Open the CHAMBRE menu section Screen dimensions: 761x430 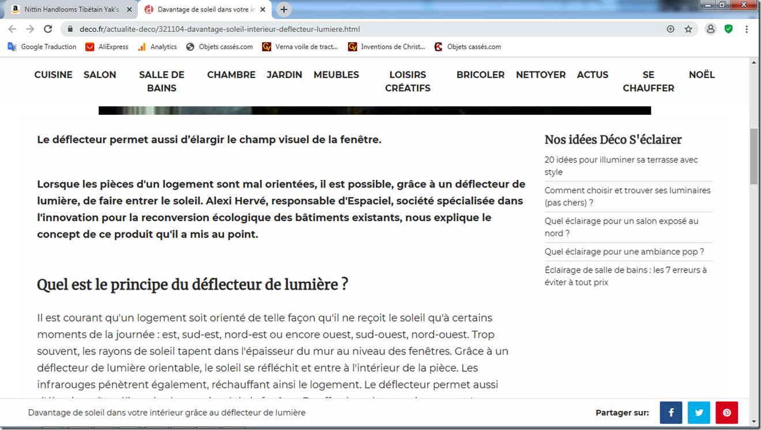[x=231, y=75]
